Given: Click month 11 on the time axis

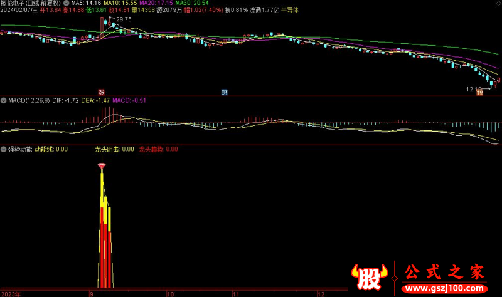Looking at the screenshot, I should (x=237, y=293).
